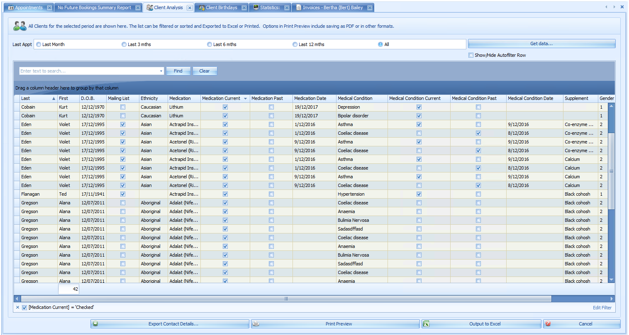Click the search text input field
The image size is (629, 335).
coord(89,71)
